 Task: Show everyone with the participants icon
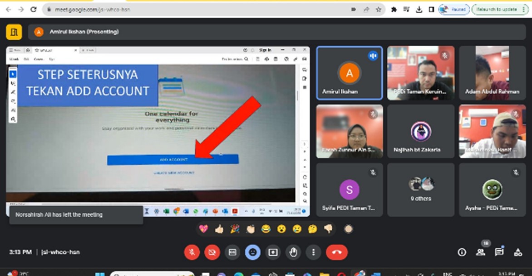pyautogui.click(x=481, y=252)
